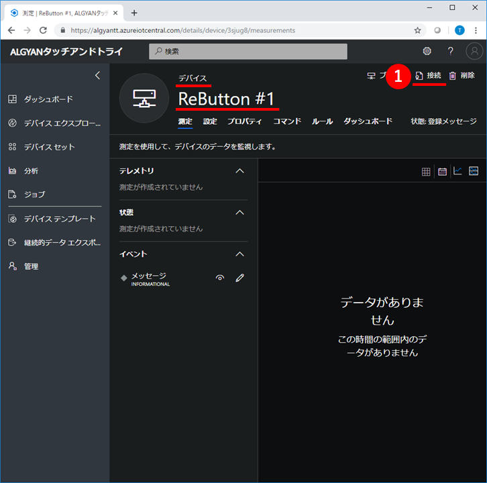Image resolution: width=487 pixels, height=483 pixels.
Task: Switch to line chart view icon
Action: click(457, 171)
